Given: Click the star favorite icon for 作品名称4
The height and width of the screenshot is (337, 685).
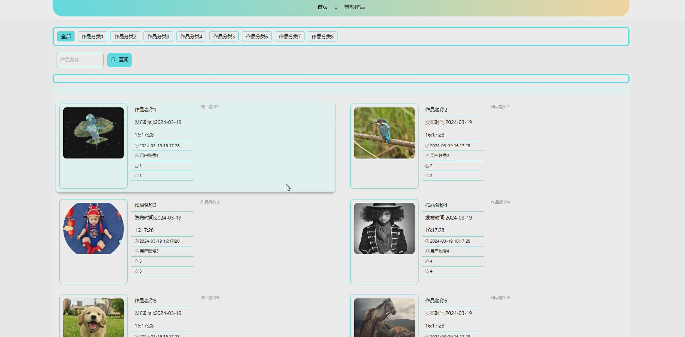Looking at the screenshot, I should tap(427, 271).
